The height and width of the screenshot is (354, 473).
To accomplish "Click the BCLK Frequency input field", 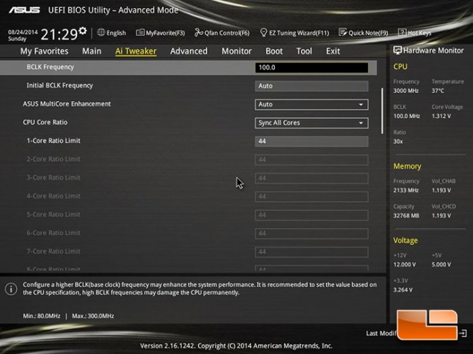I will pos(312,67).
